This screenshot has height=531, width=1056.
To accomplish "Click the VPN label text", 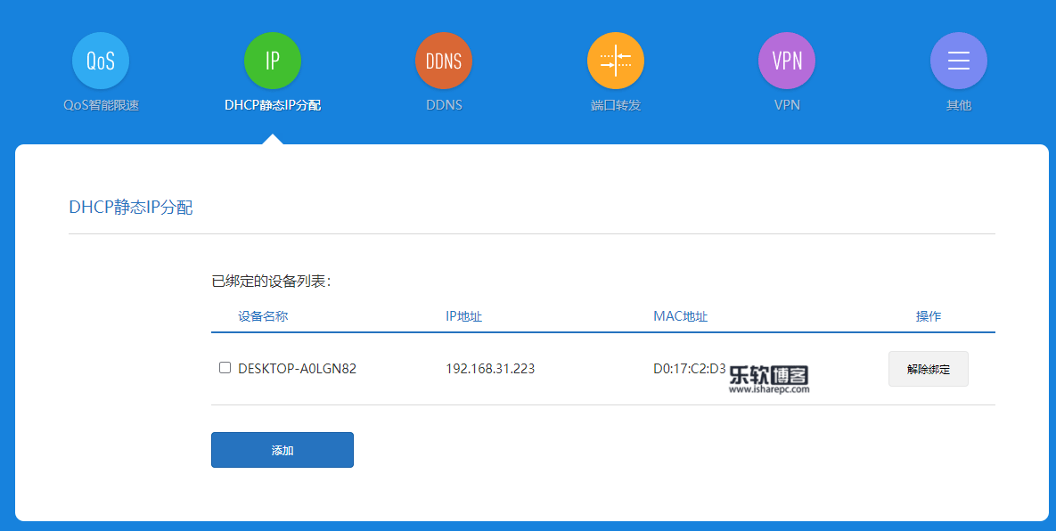I will click(786, 104).
